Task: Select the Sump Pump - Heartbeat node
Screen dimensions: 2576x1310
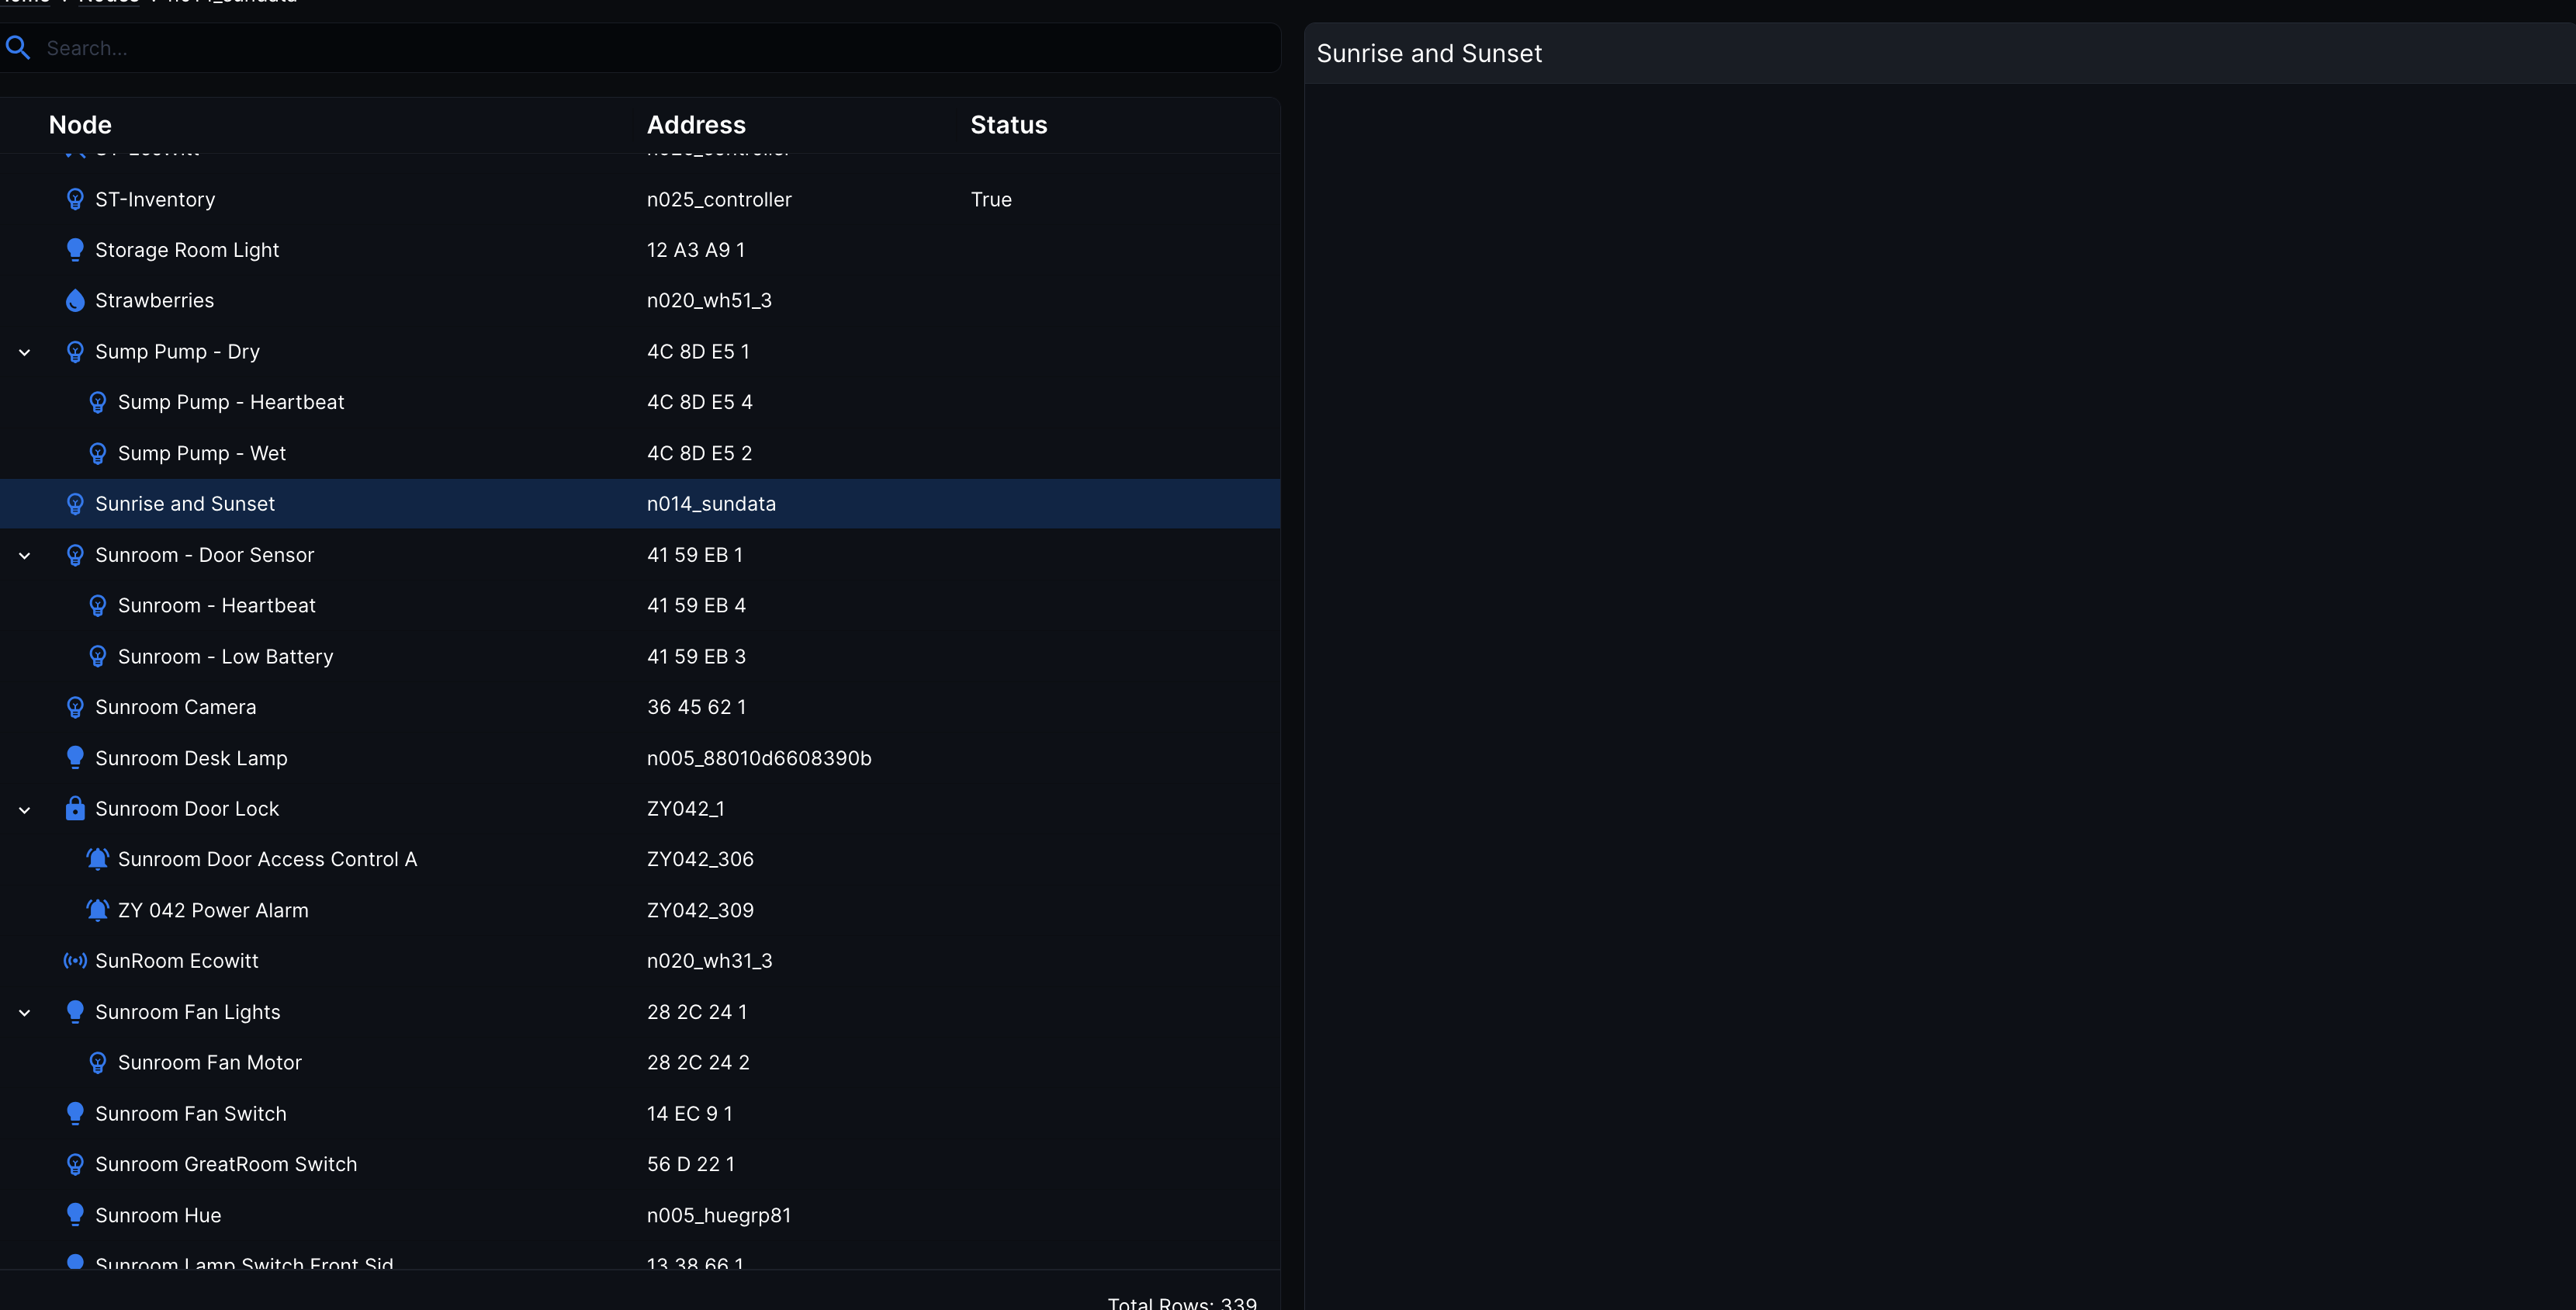Action: click(231, 403)
